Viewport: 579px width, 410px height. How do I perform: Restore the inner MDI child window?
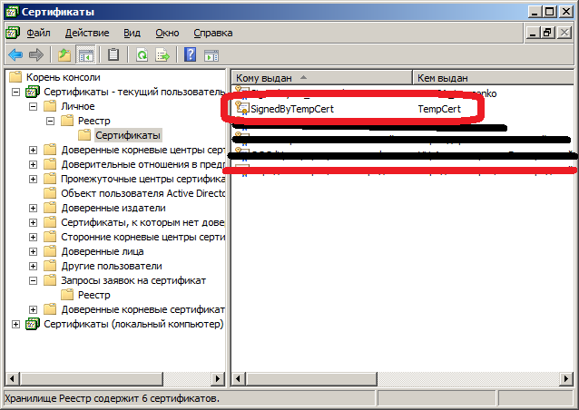(547, 33)
